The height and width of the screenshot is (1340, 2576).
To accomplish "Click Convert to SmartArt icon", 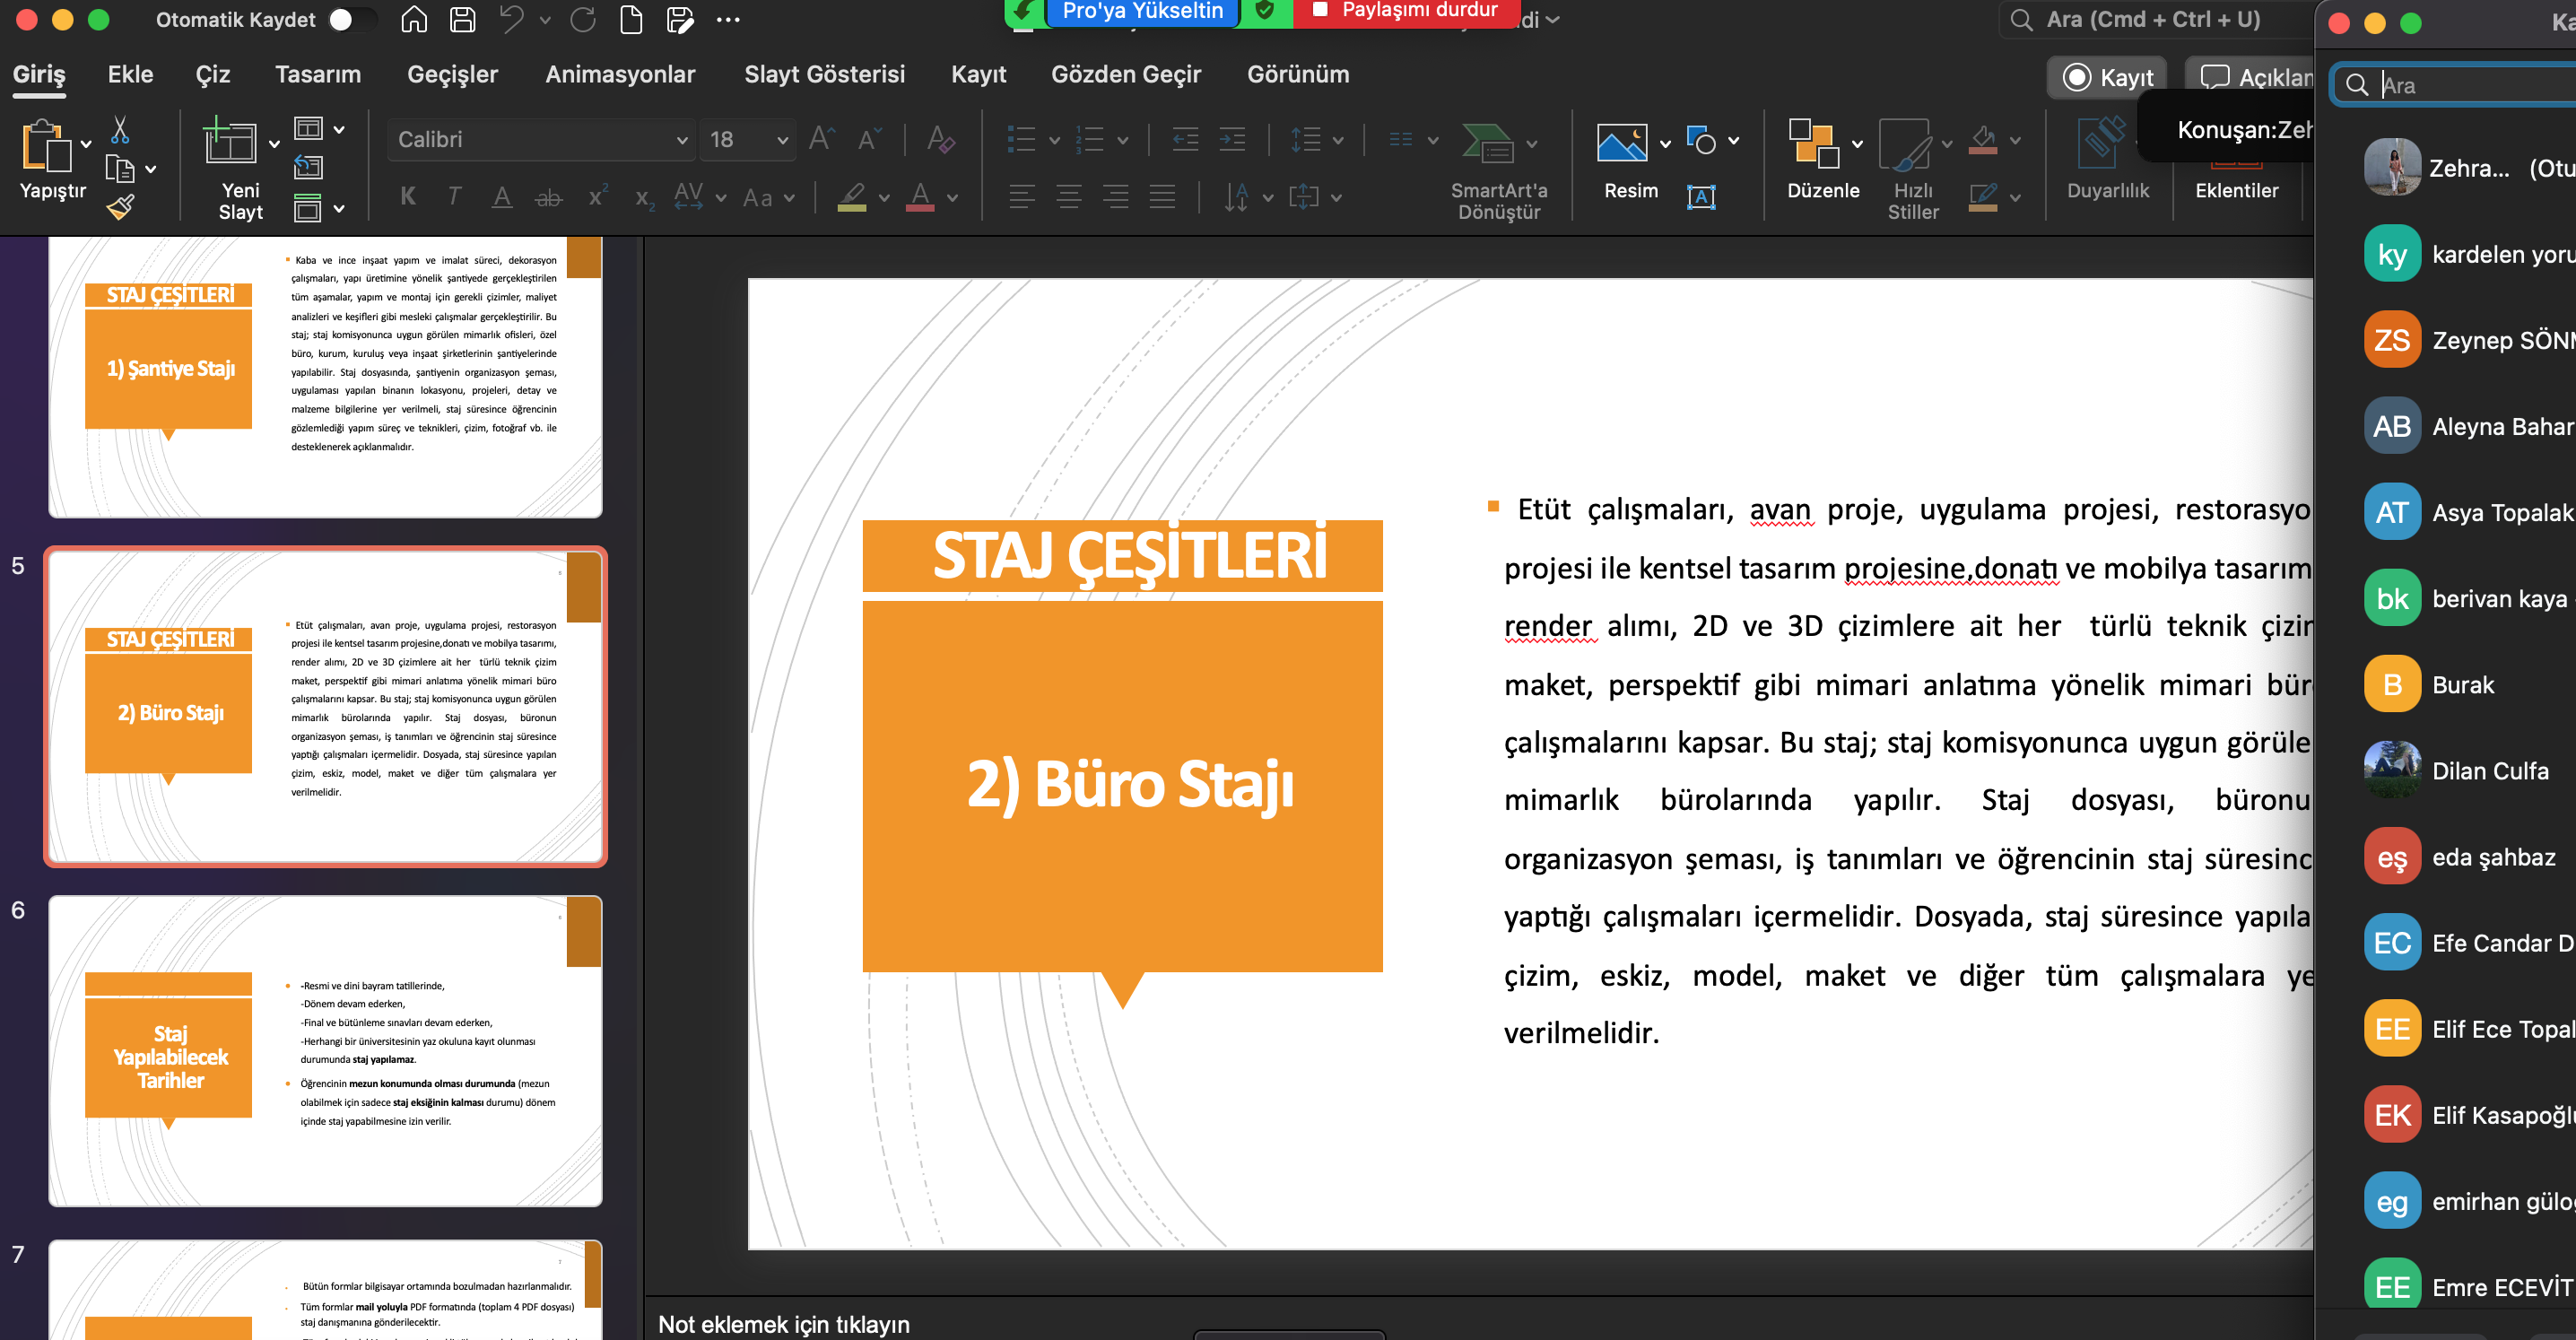I will [1487, 143].
